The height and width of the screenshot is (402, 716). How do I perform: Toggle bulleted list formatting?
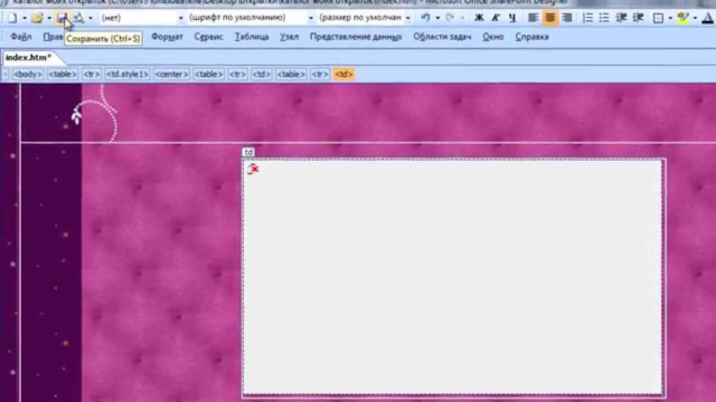click(x=604, y=18)
